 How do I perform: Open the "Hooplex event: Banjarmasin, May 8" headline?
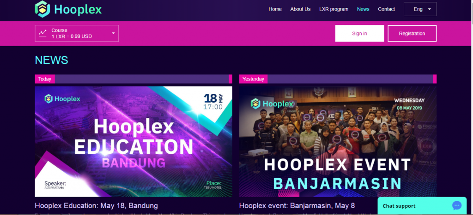pyautogui.click(x=297, y=206)
